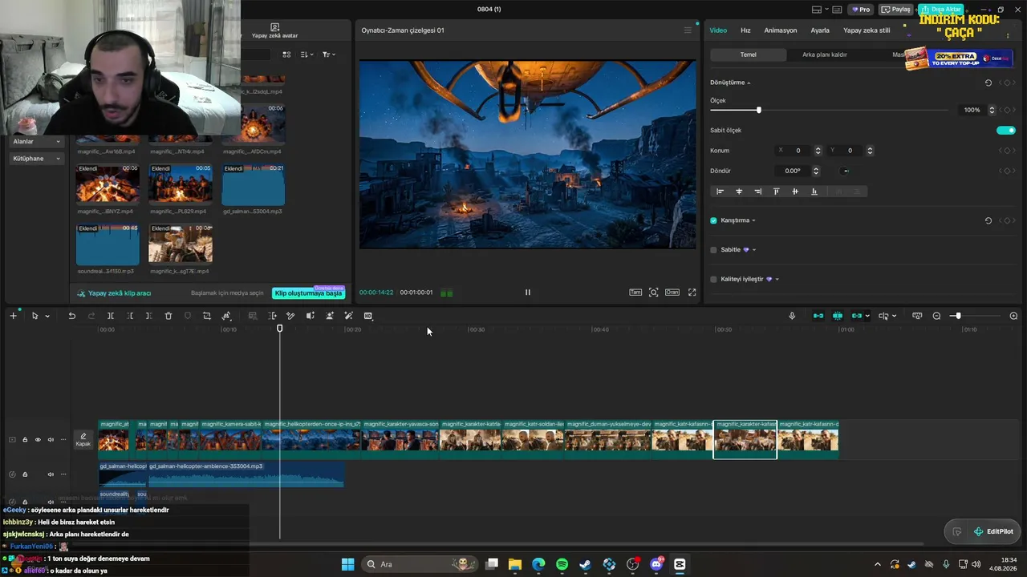Viewport: 1027px width, 577px height.
Task: Align clip to the left edge
Action: [x=720, y=192]
